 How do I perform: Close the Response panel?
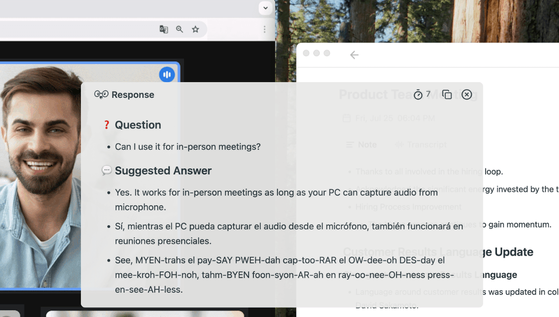[x=467, y=95]
